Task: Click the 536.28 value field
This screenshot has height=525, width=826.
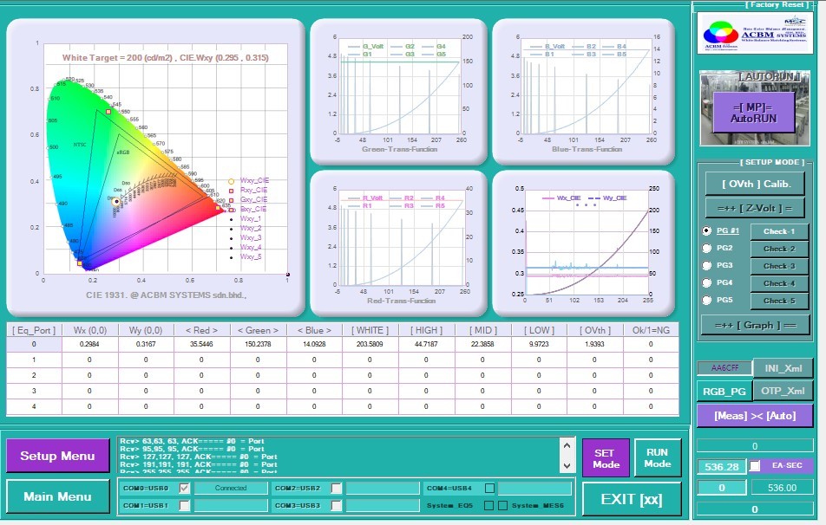Action: tap(721, 467)
